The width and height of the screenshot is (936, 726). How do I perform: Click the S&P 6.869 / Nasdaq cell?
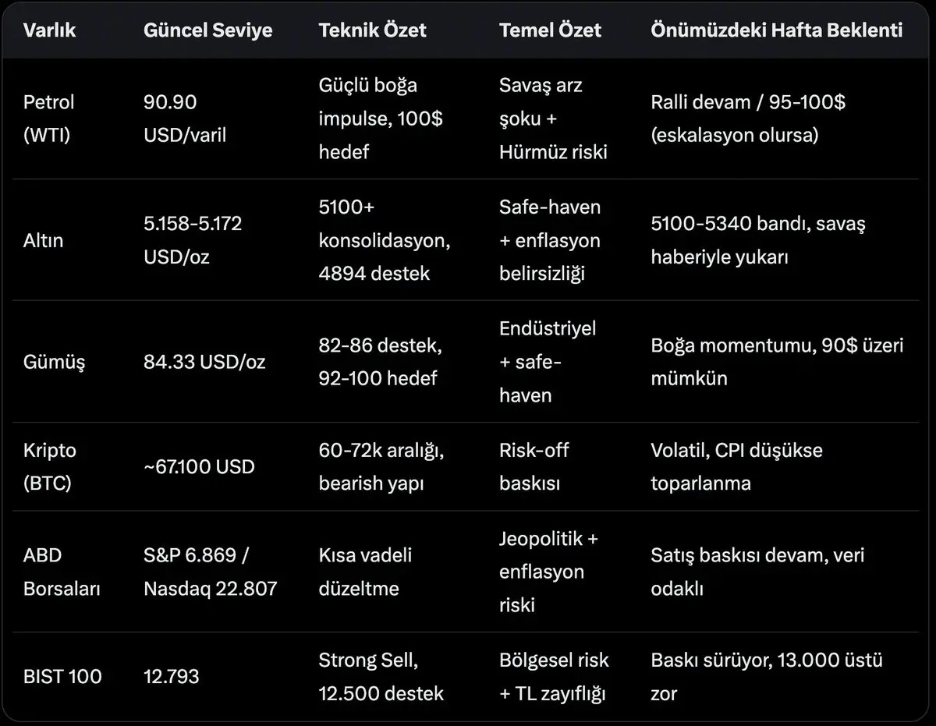(x=210, y=572)
